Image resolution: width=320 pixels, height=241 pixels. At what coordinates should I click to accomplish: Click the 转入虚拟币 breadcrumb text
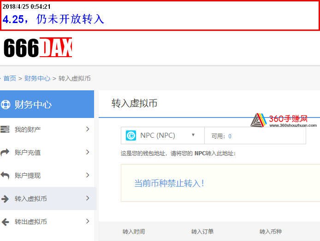pos(75,78)
